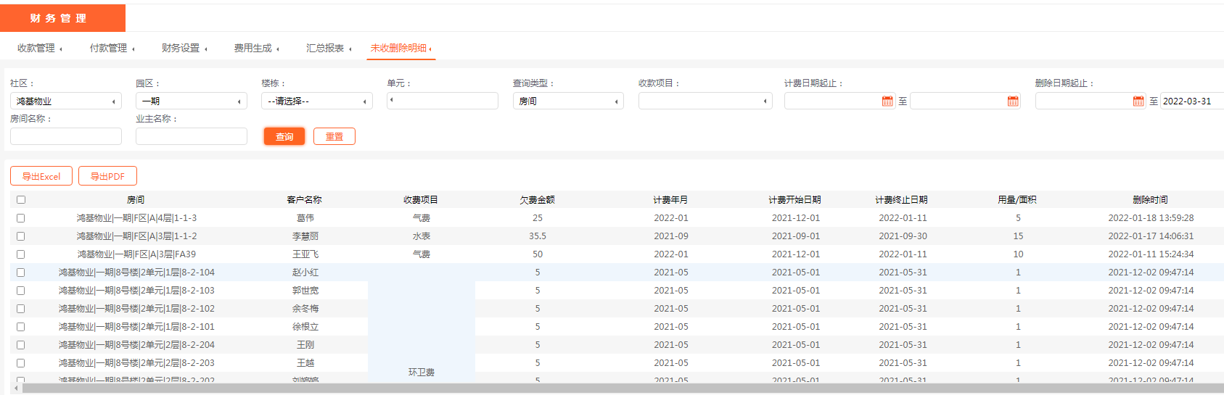Switch to the 汇总报表 menu
Viewport: 1224px width, 395px height.
328,49
